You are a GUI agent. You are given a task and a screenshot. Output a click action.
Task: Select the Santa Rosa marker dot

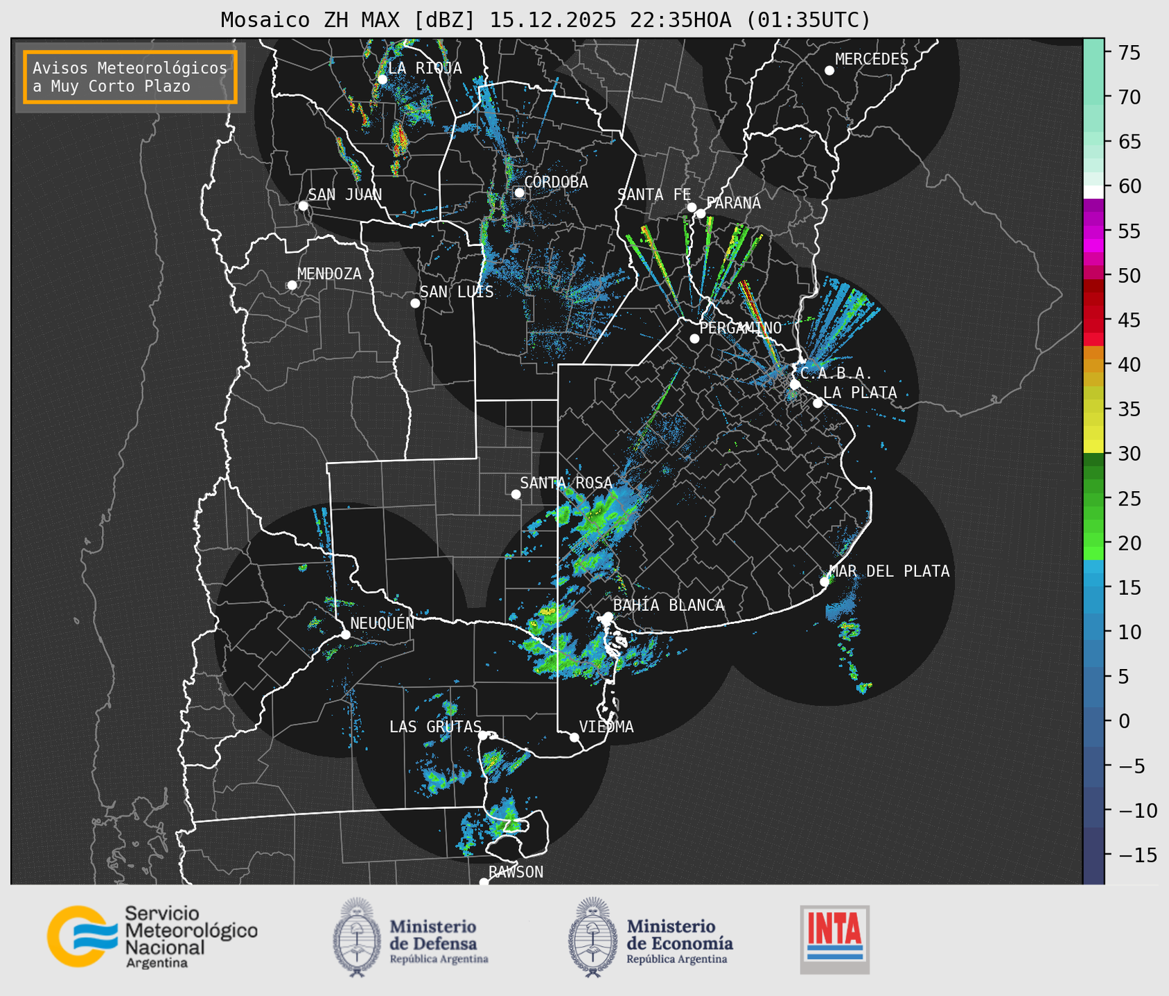[x=516, y=494]
